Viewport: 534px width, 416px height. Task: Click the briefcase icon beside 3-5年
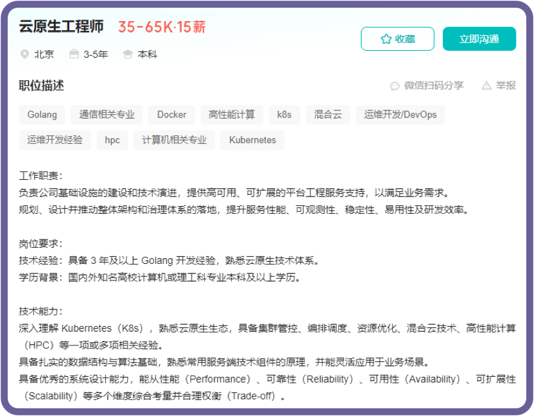pyautogui.click(x=74, y=54)
